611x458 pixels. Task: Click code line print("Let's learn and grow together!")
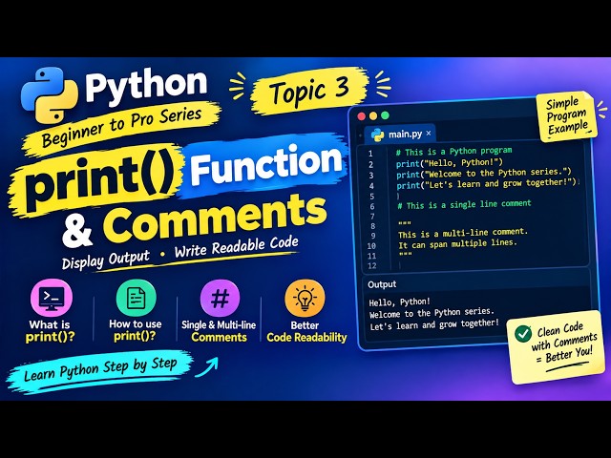tap(486, 183)
